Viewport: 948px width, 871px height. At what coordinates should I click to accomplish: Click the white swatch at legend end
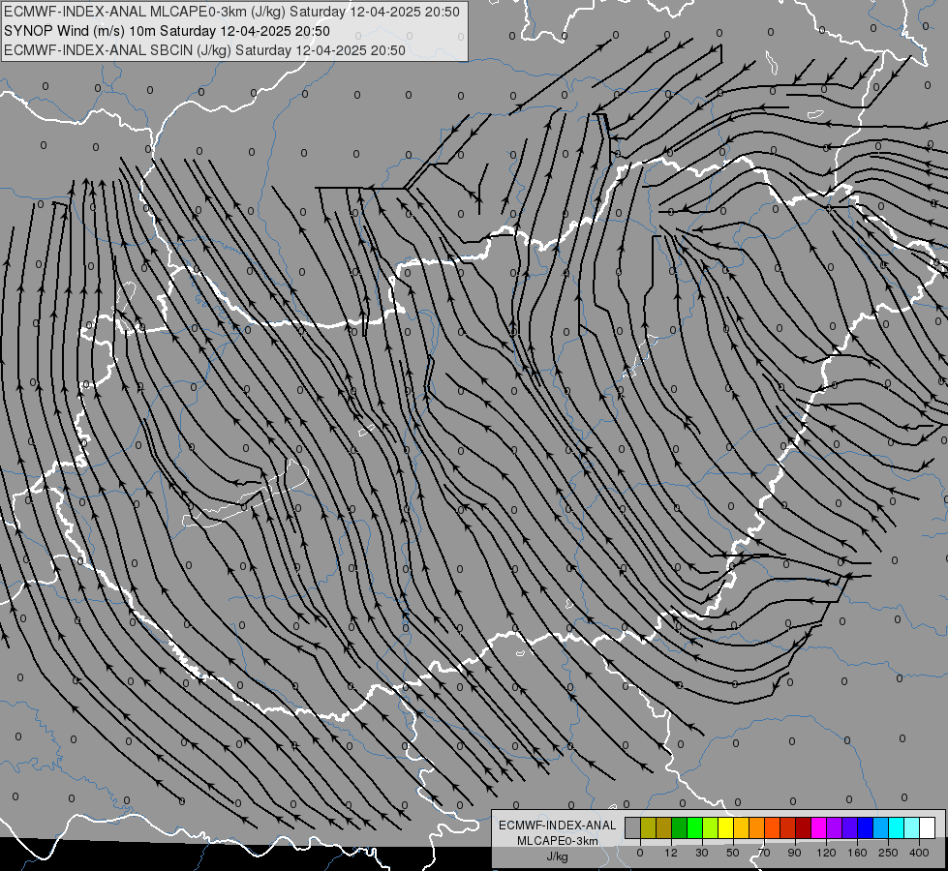pyautogui.click(x=928, y=827)
